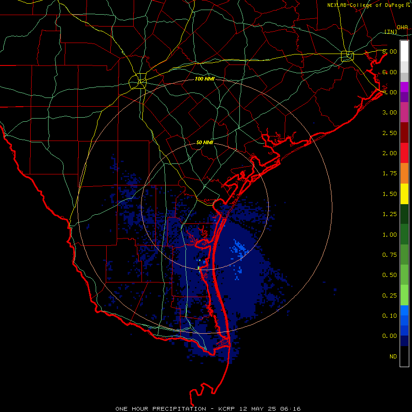This screenshot has height=412, width=412.
Task: Click the 0.50 legend value
Action: click(390, 275)
